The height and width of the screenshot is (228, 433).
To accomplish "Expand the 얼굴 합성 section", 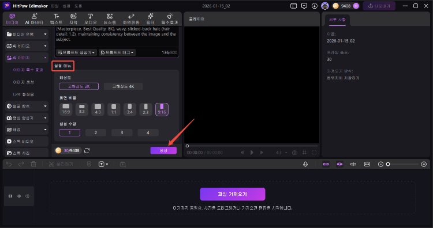I will pos(27,106).
